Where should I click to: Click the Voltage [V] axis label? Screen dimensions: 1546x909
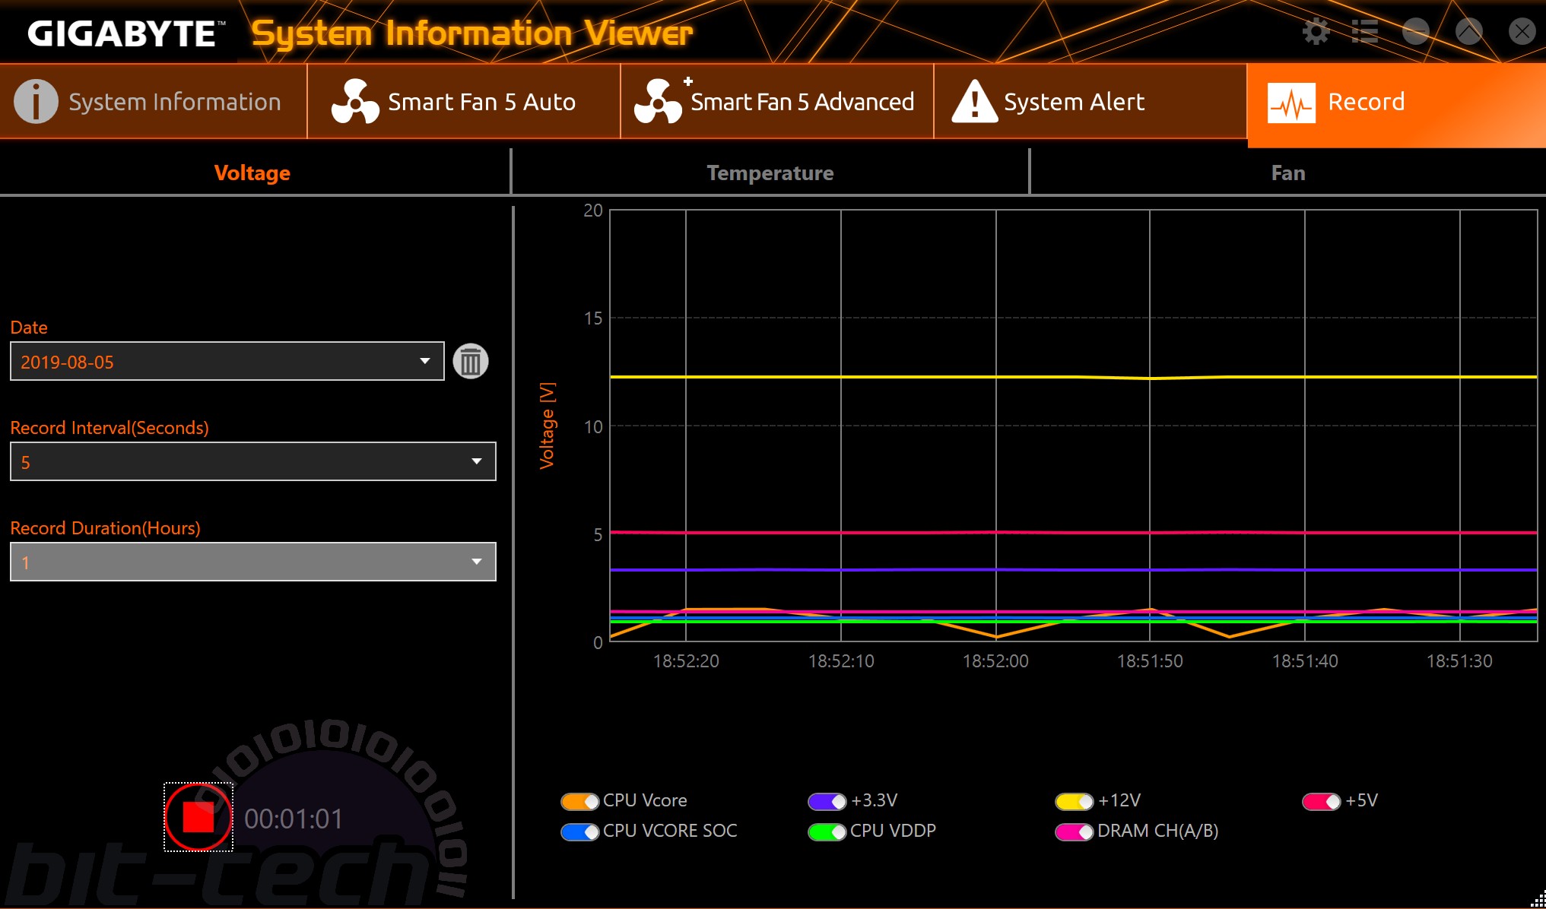[x=547, y=426]
